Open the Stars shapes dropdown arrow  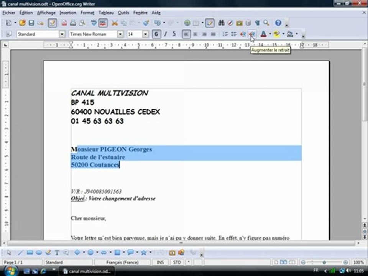pos(150,253)
